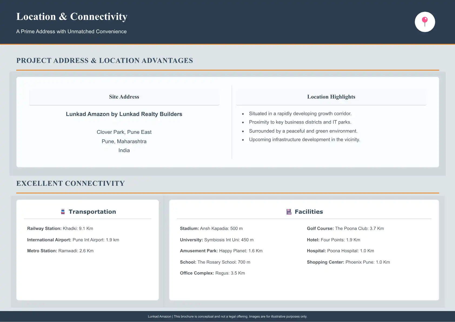Screen dimensions: 455x322
Task: Click the Railway Station Khadki entry
Action: click(x=60, y=228)
